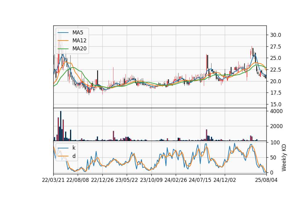The image size is (296, 212).
Task: Click the volume spike bar after 24/07/15
Action: tap(207, 135)
